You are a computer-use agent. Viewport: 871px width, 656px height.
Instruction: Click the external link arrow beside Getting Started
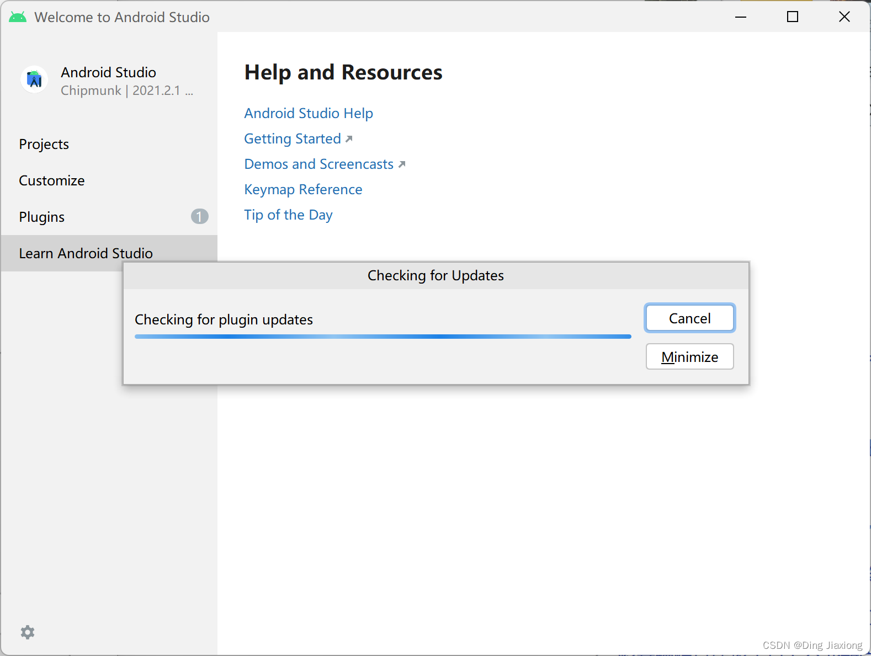(349, 139)
